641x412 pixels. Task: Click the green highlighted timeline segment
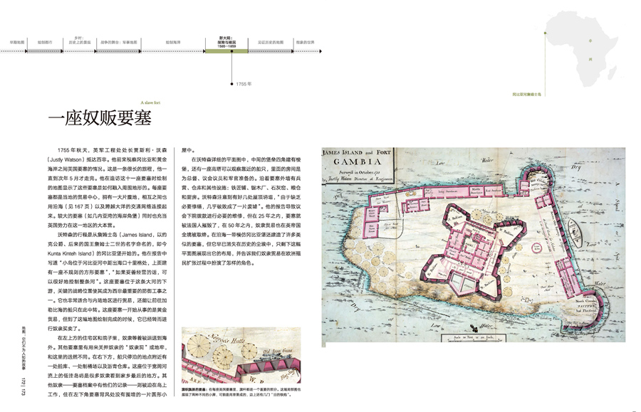(x=226, y=51)
